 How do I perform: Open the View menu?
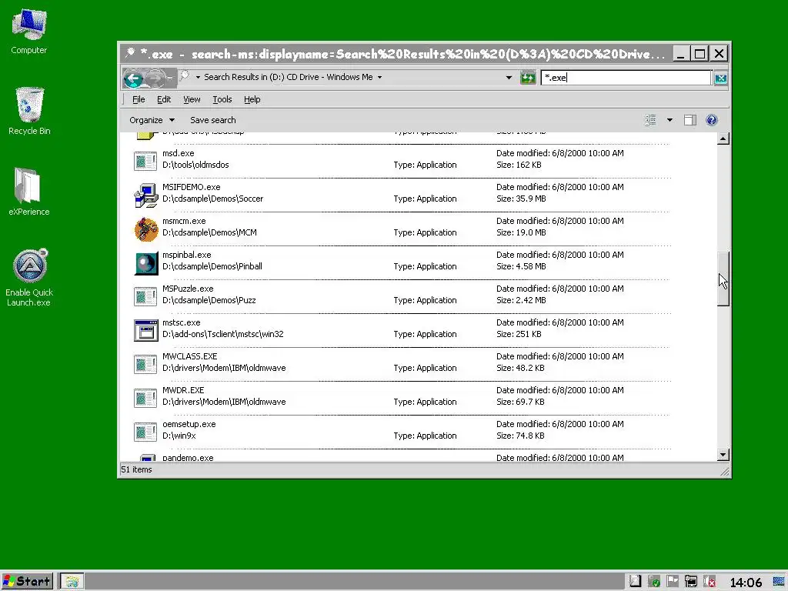point(192,99)
